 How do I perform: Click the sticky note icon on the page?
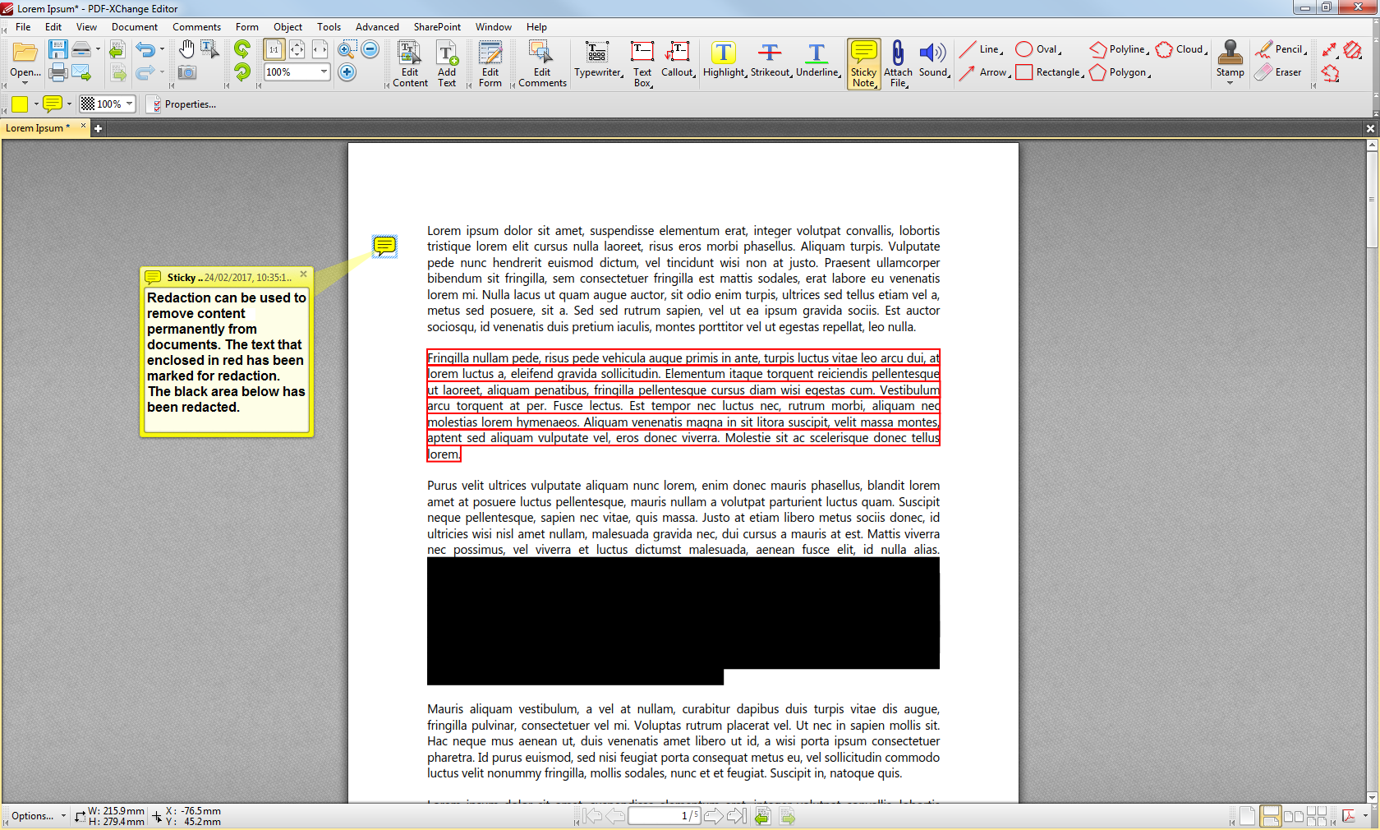[384, 245]
